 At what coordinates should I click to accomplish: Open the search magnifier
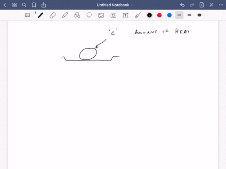coord(24,5)
